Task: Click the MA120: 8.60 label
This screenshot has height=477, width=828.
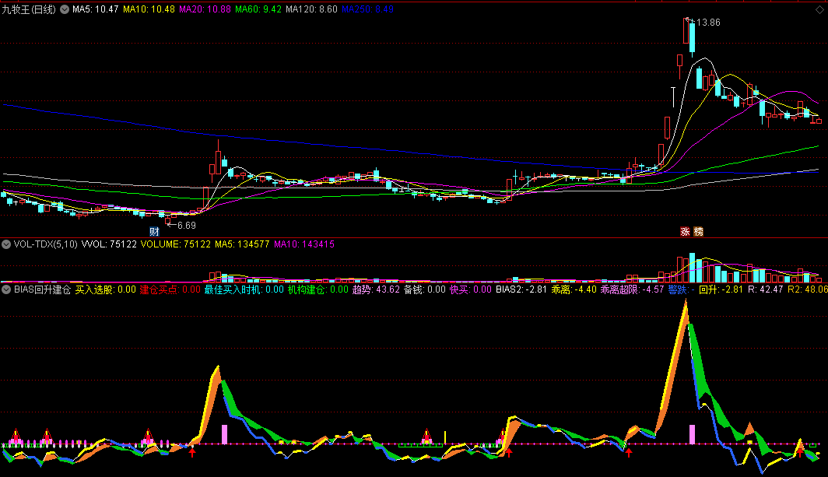Action: (311, 9)
